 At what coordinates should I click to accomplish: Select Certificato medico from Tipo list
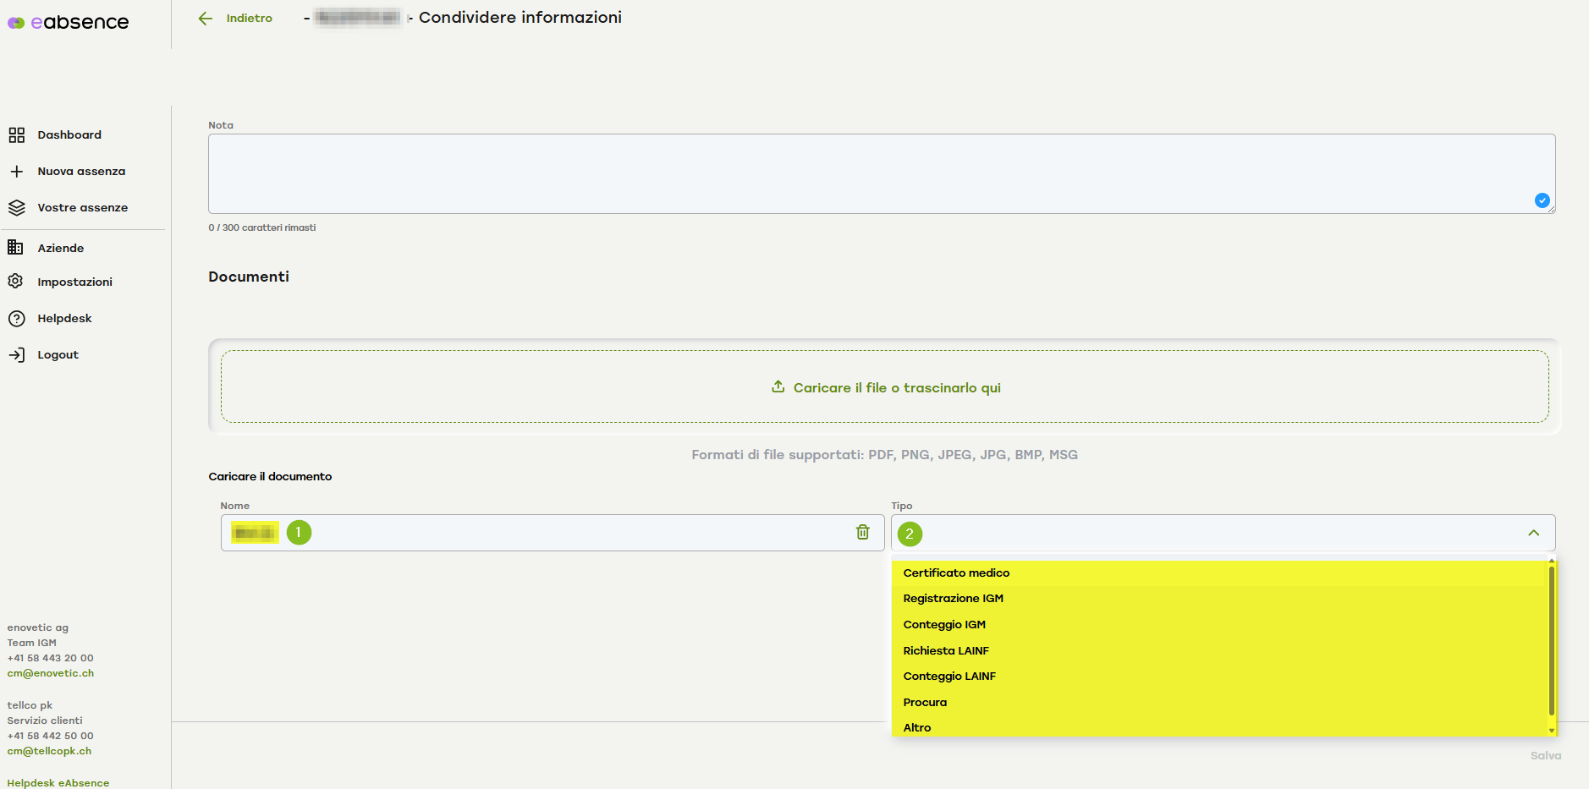[956, 573]
